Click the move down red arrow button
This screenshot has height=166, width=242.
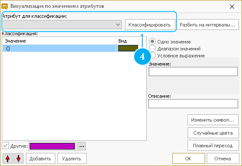[19, 158]
